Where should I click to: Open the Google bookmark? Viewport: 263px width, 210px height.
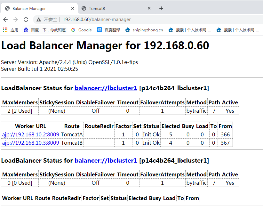[82, 30]
